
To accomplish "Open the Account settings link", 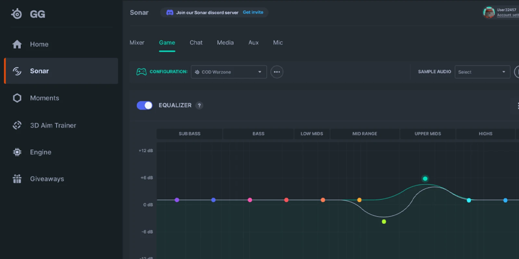I will click(x=508, y=15).
